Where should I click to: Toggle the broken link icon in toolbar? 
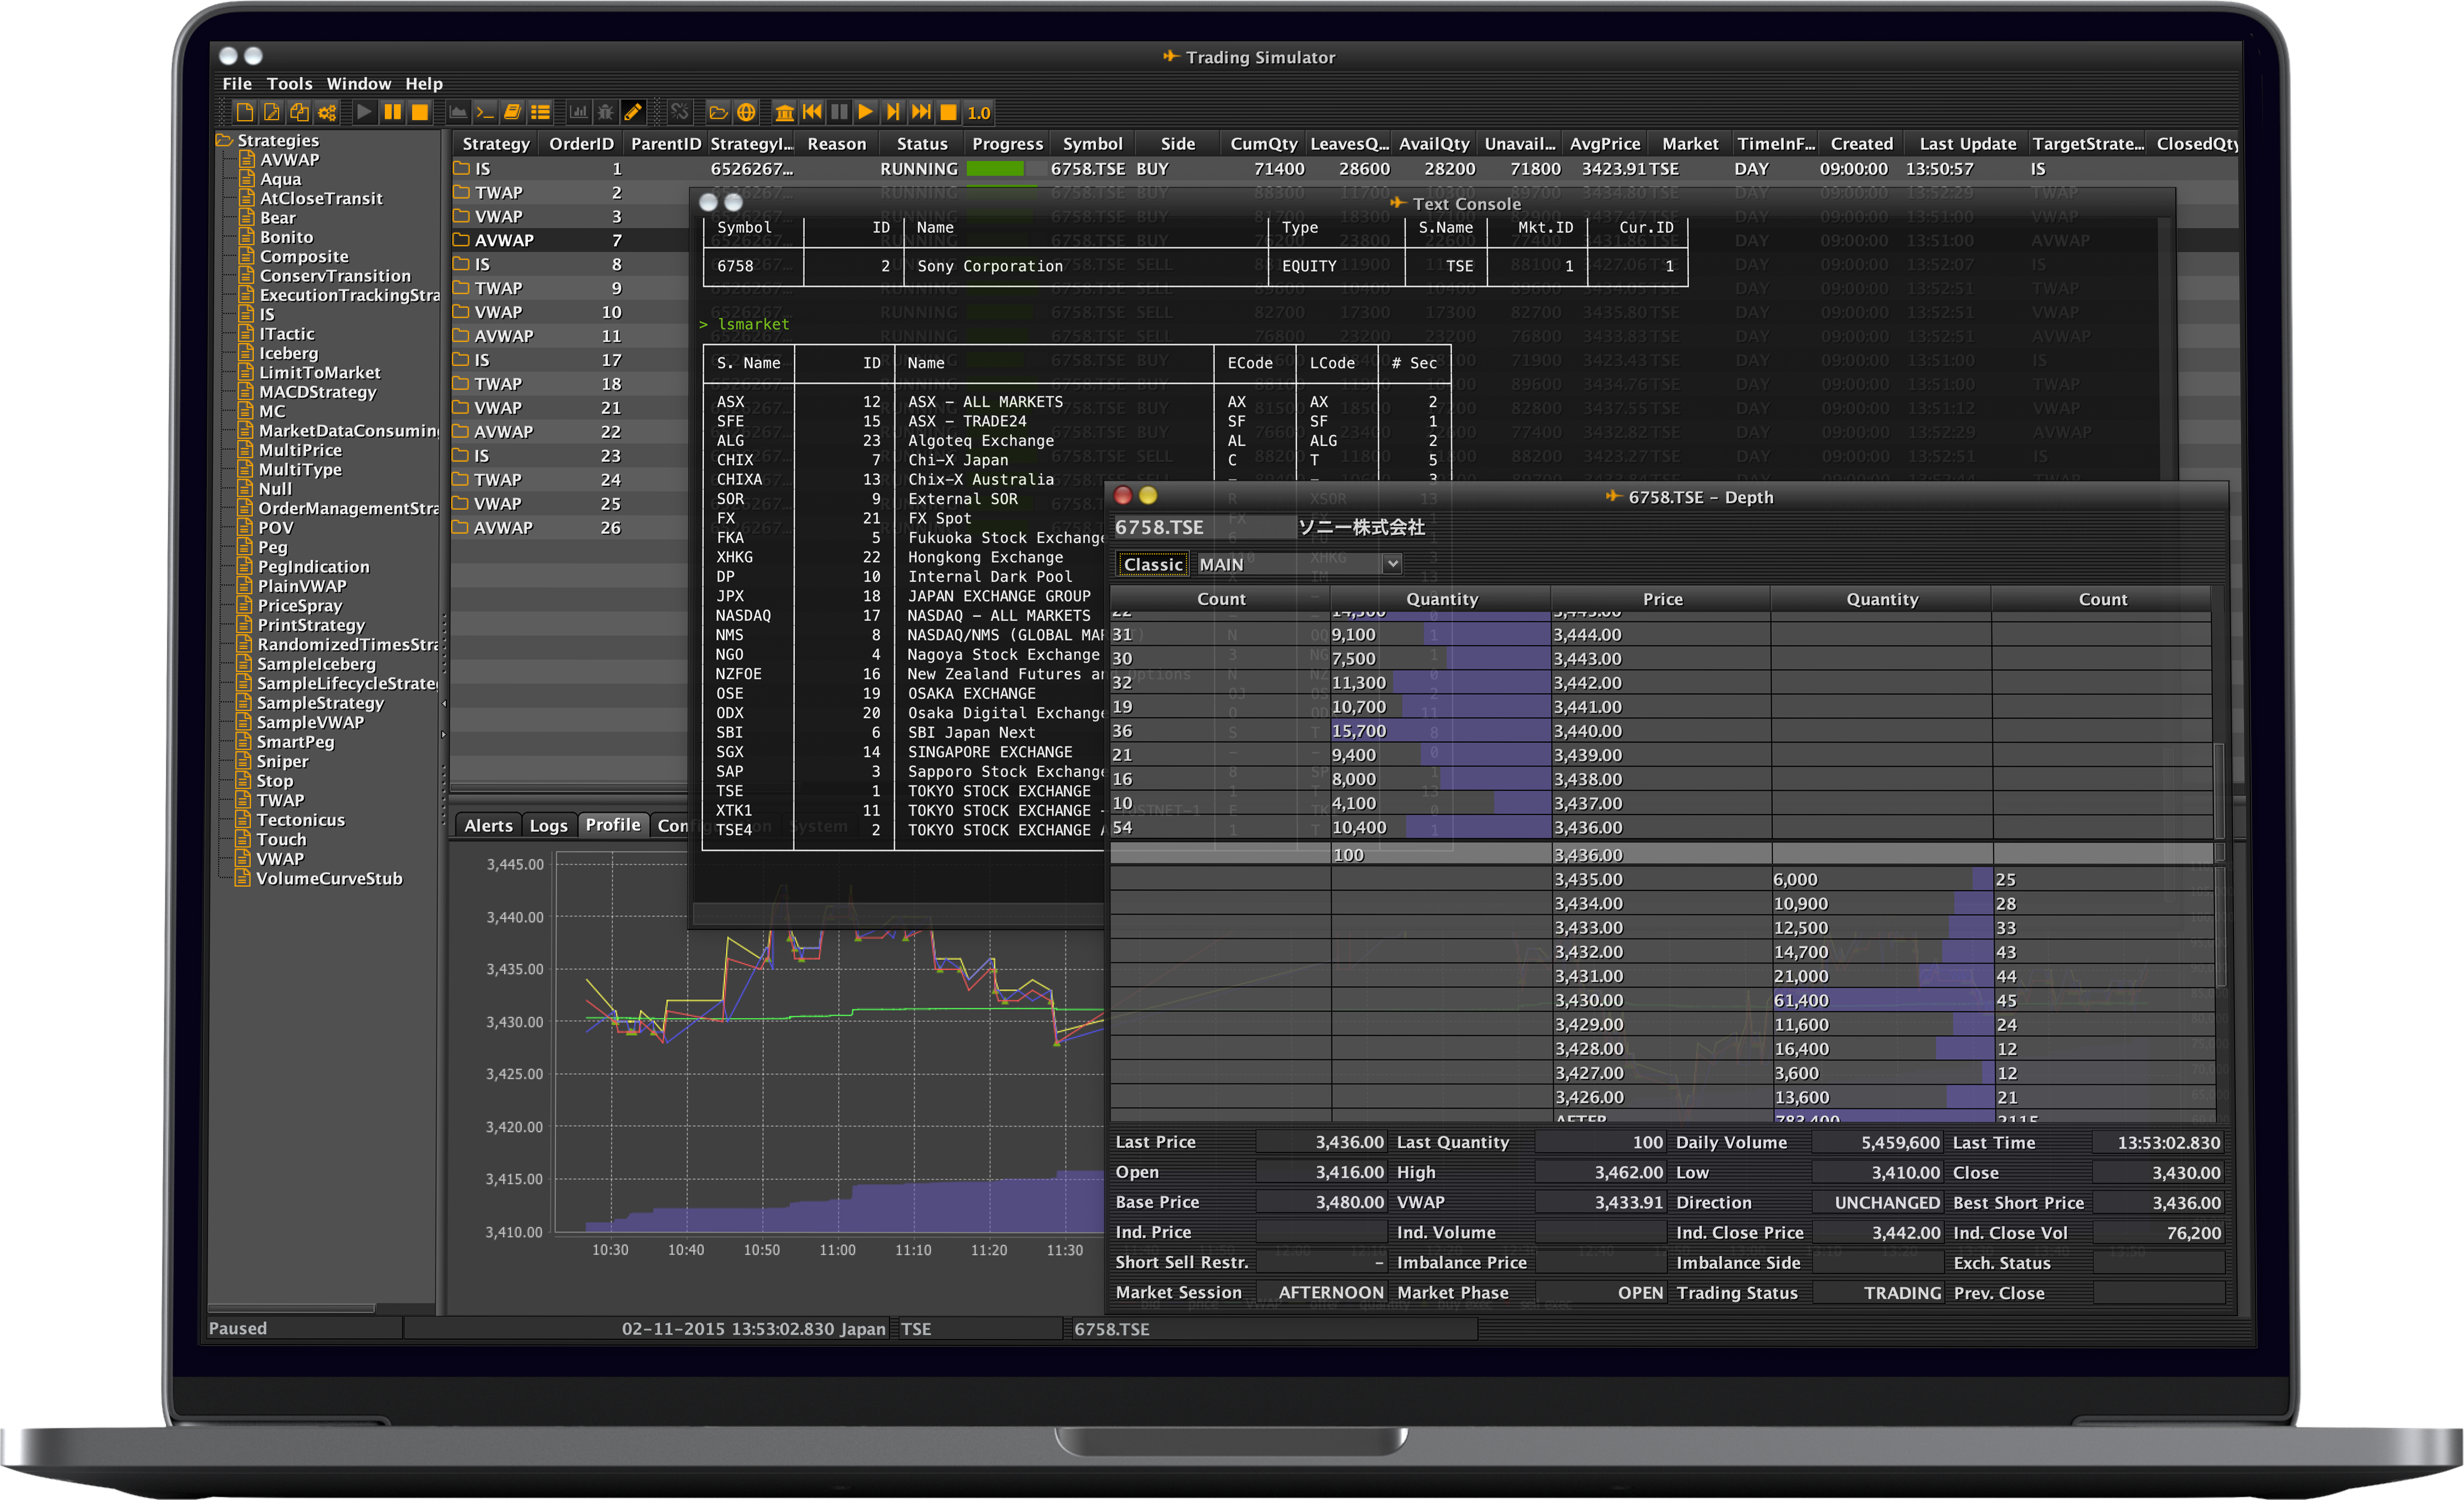pyautogui.click(x=680, y=112)
